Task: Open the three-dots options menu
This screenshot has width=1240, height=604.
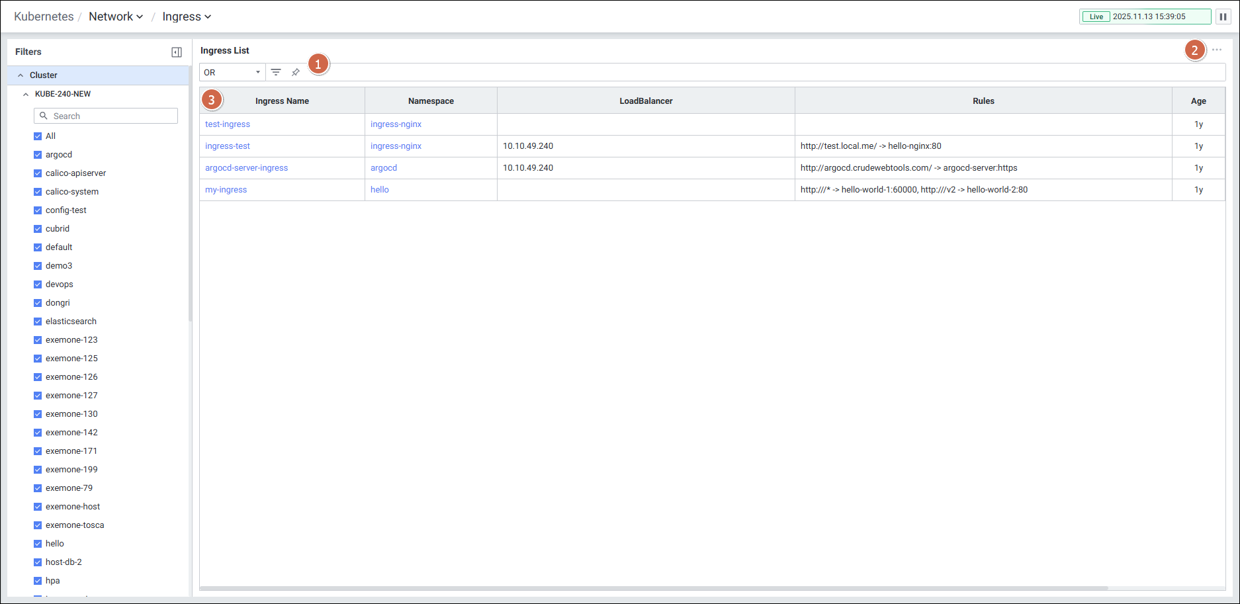Action: [1217, 50]
